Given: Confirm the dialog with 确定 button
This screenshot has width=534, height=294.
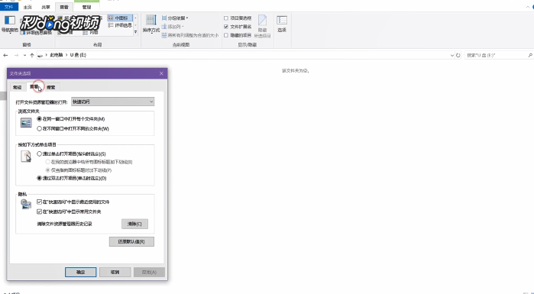Looking at the screenshot, I should [81, 272].
